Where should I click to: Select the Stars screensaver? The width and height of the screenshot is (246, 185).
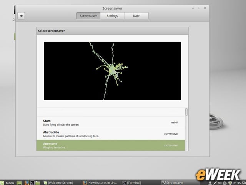[111, 123]
